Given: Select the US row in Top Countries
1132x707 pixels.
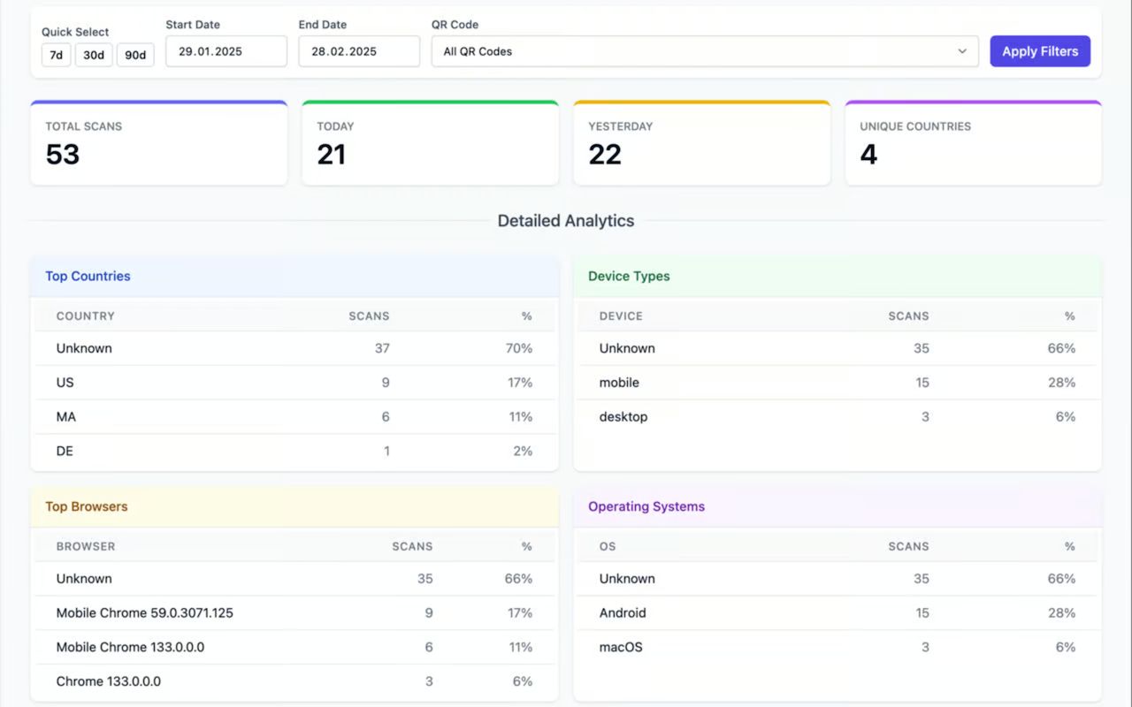Looking at the screenshot, I should pos(294,383).
